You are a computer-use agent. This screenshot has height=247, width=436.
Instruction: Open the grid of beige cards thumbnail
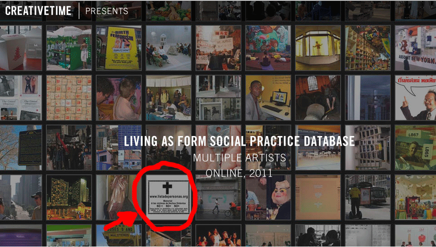point(69,97)
